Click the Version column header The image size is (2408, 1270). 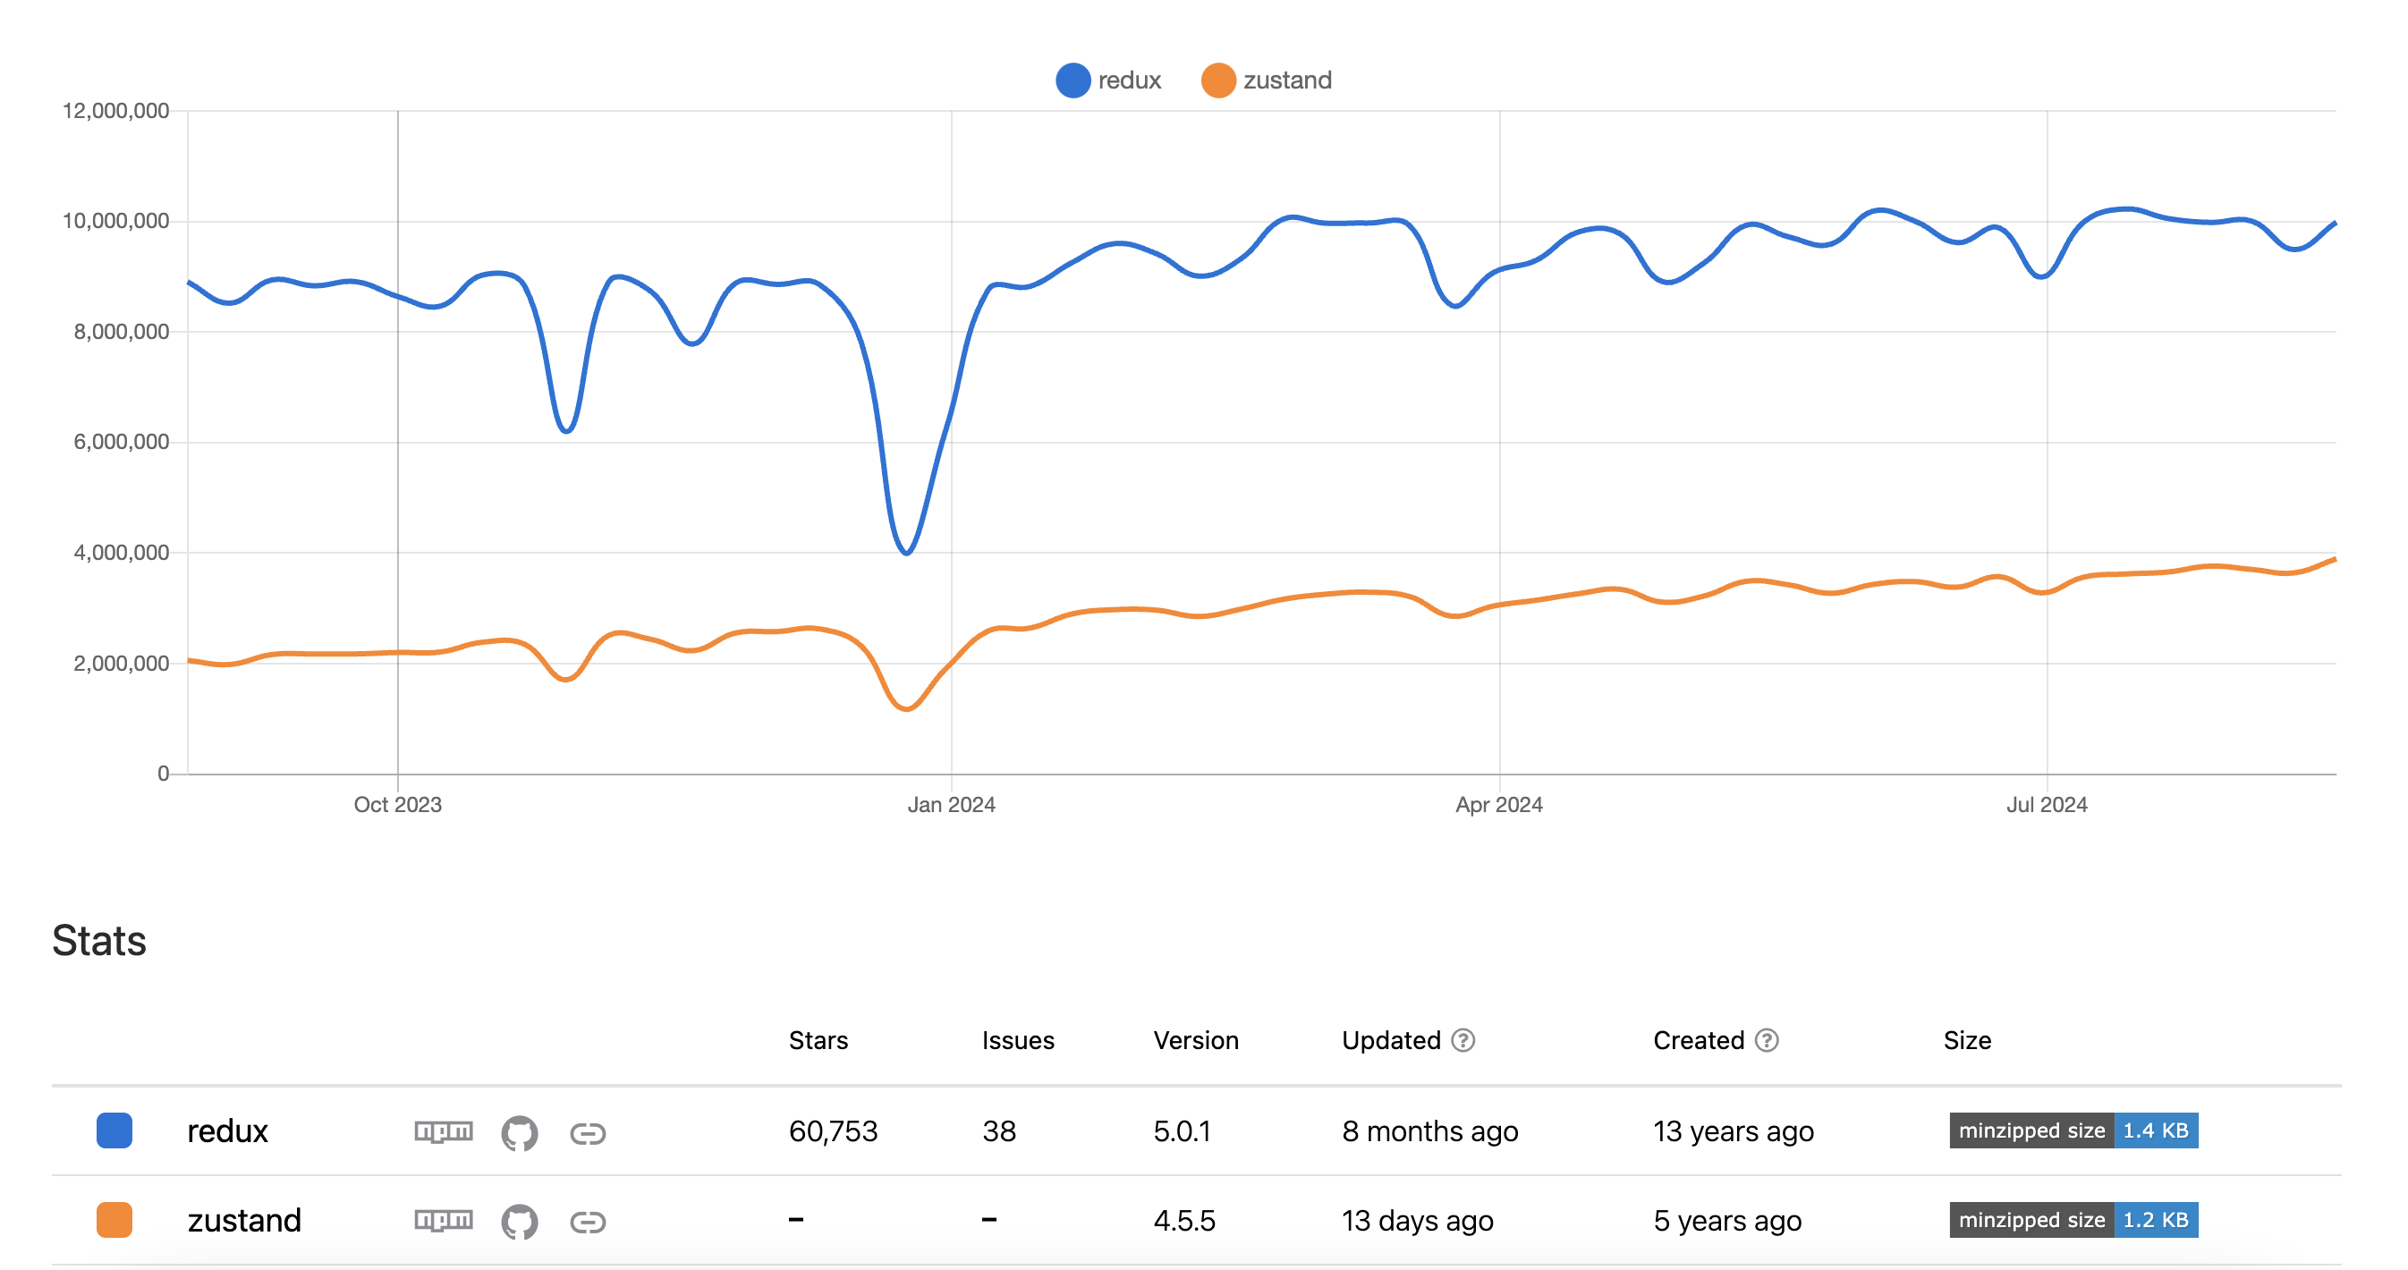pyautogui.click(x=1196, y=1041)
